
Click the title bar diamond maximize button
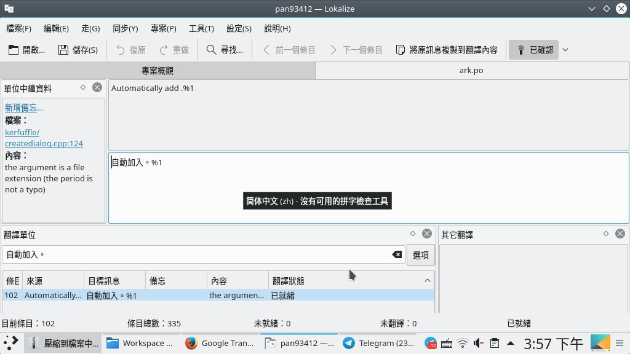606,9
